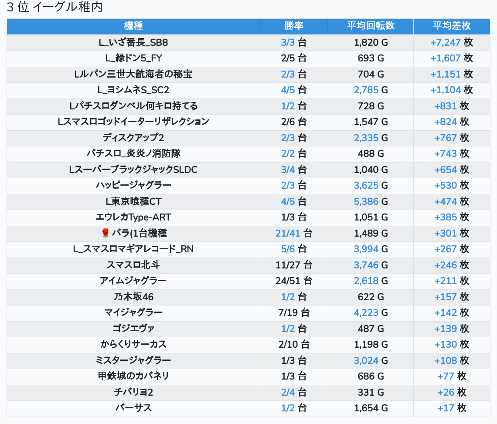Click the 2,335 G spins value
The height and width of the screenshot is (424, 497).
[x=371, y=138]
